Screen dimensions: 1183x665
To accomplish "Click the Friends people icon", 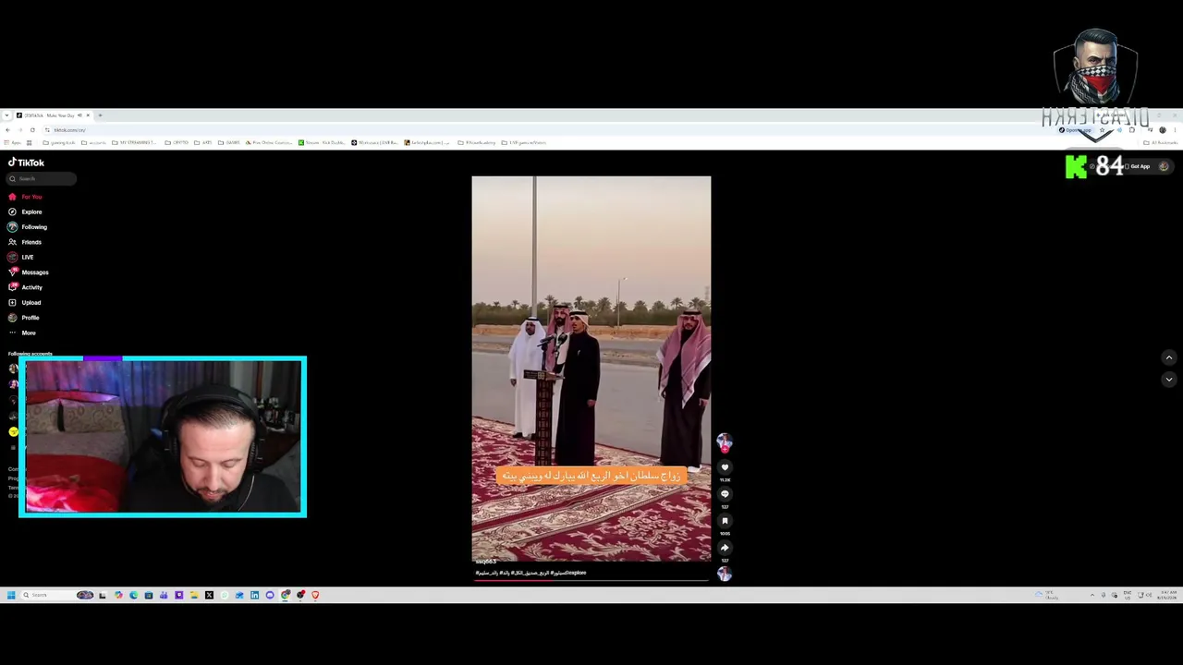I will [12, 242].
